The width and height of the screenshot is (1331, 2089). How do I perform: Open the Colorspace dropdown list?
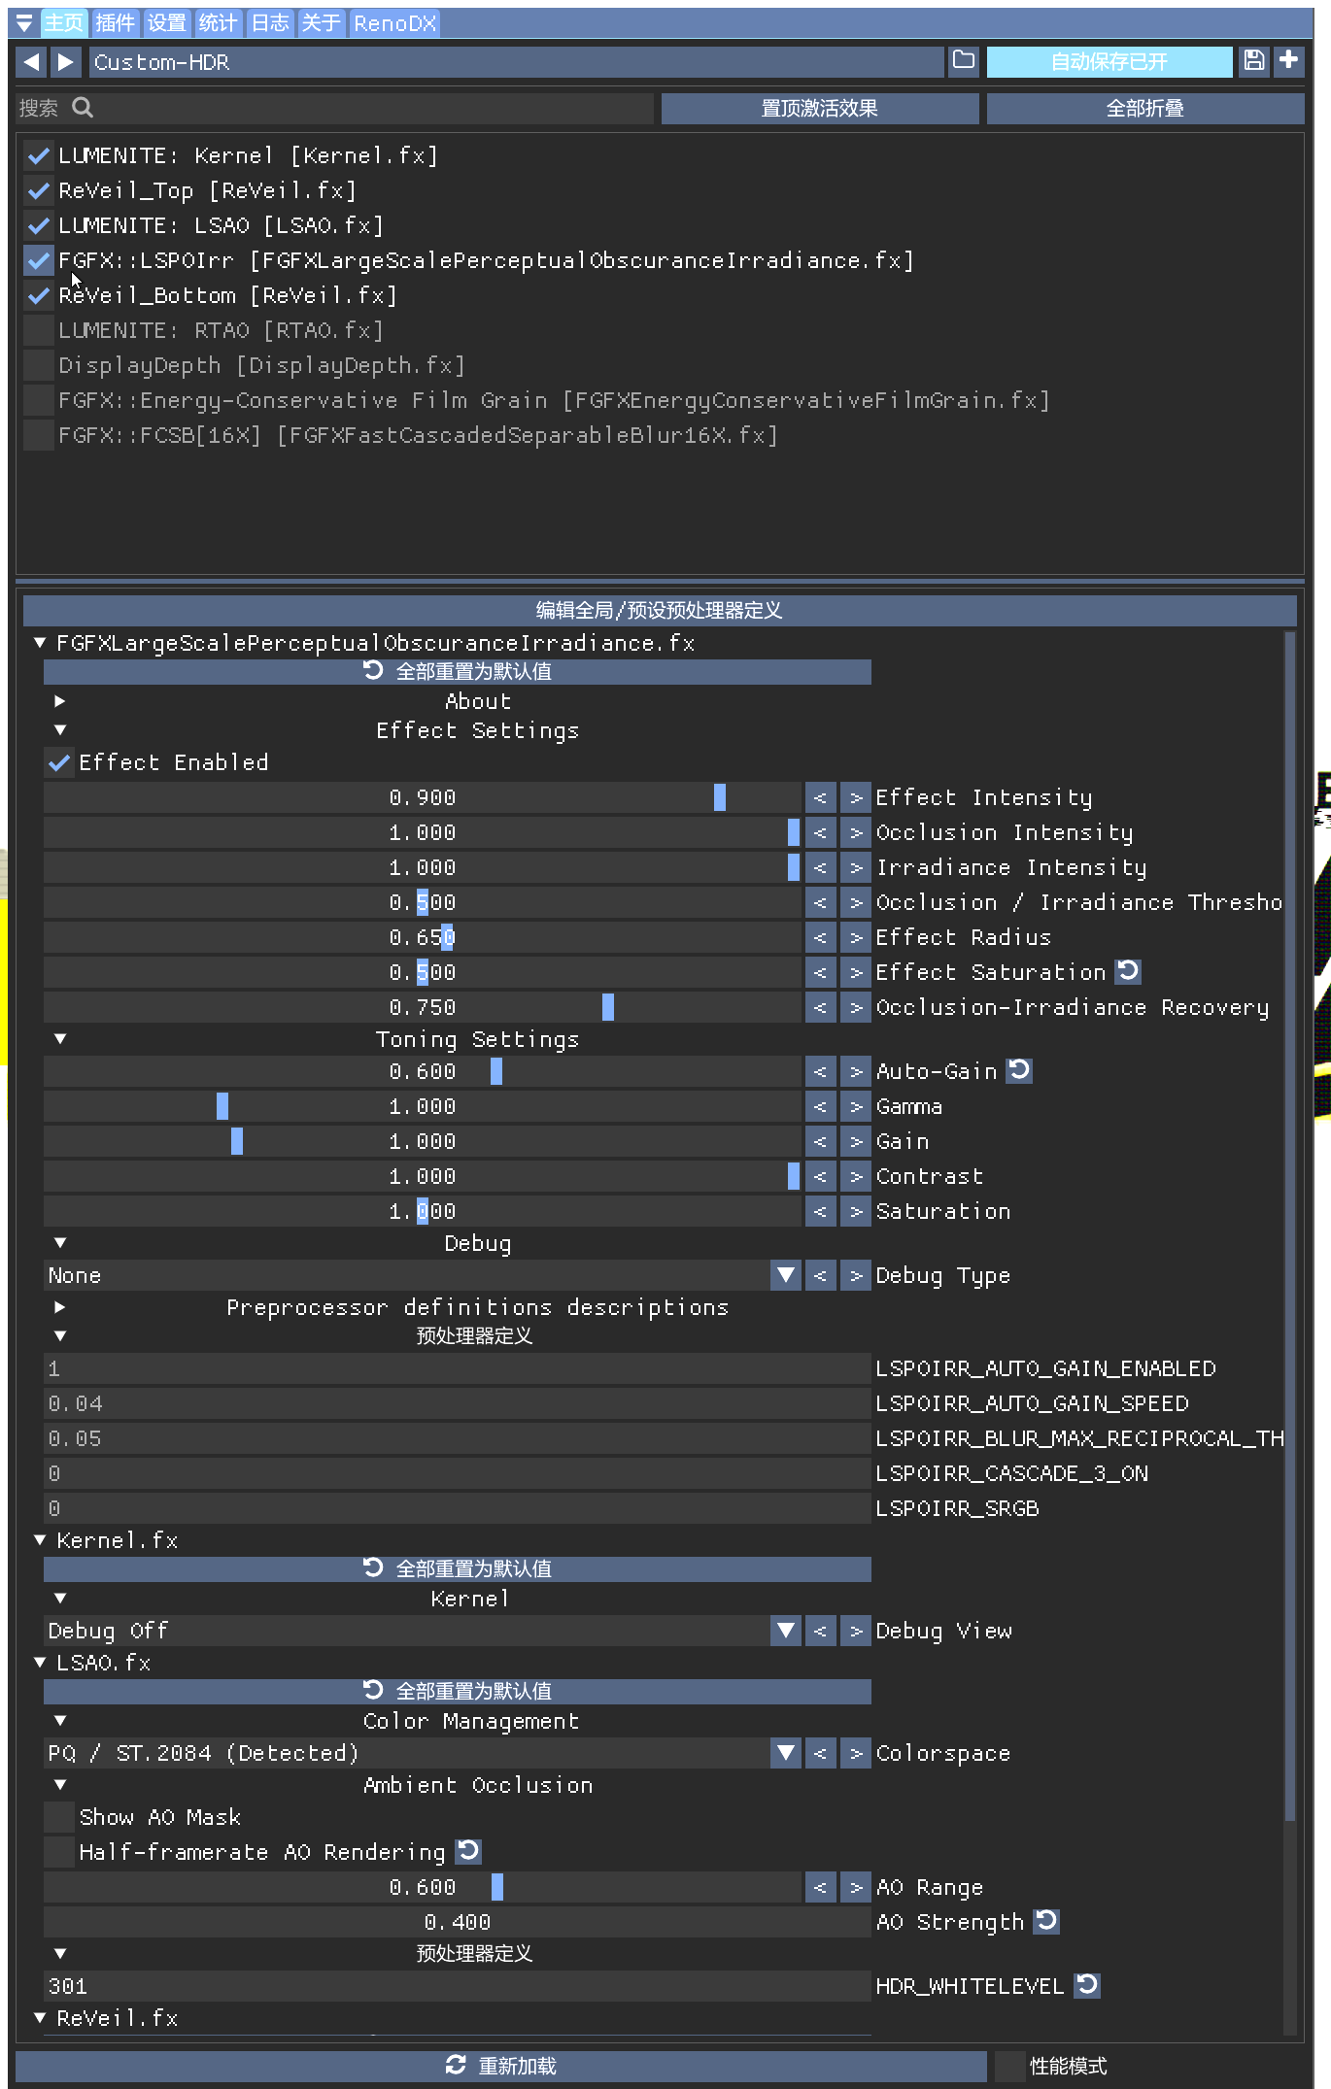(785, 1753)
